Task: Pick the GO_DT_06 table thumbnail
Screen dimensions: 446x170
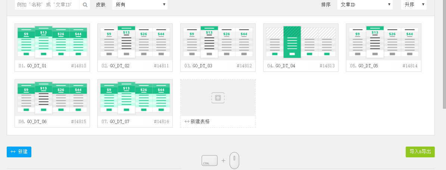Action: pos(52,98)
